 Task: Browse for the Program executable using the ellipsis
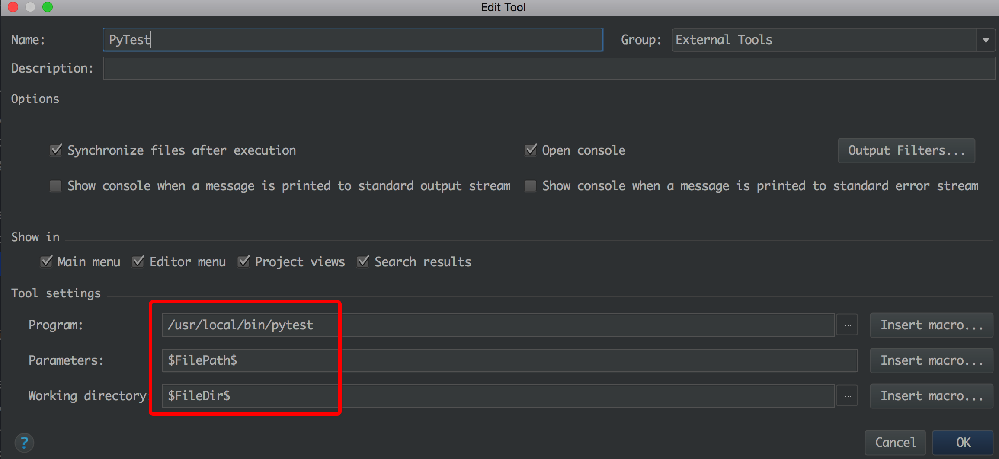(846, 325)
